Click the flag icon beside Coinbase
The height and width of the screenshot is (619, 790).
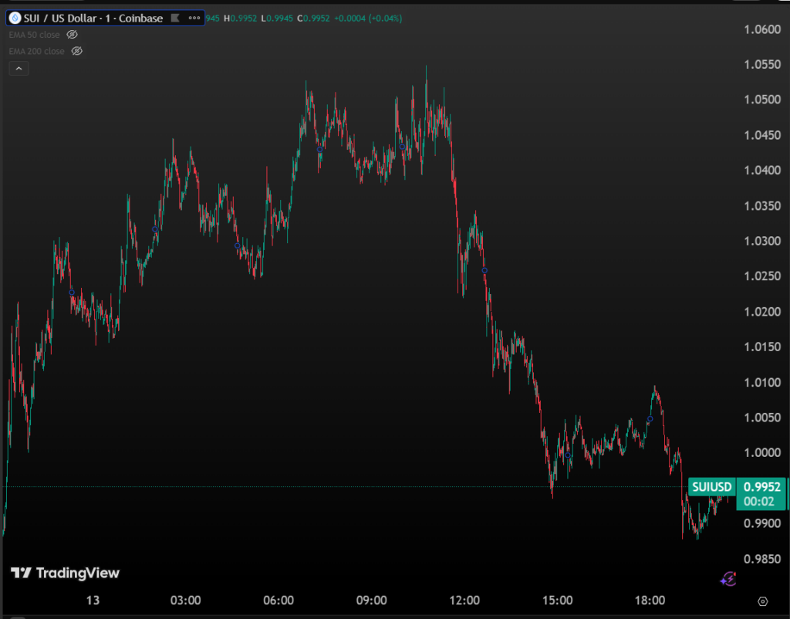(x=175, y=18)
